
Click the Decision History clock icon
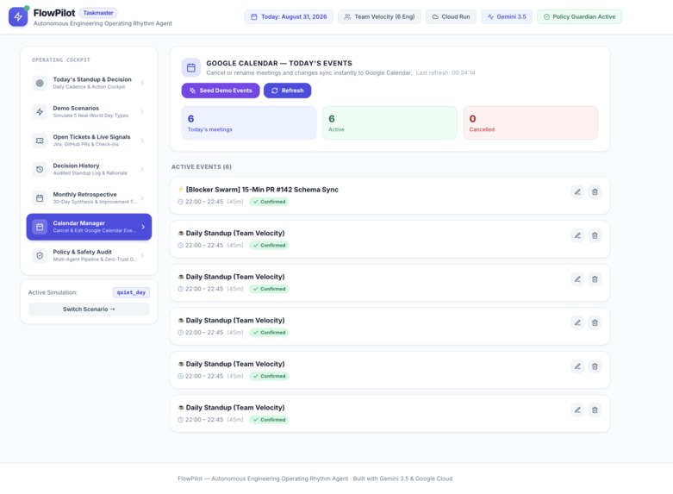pos(40,169)
